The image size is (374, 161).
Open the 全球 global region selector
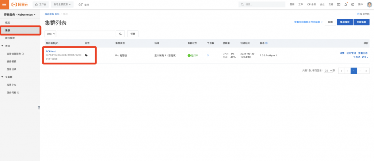point(84,4)
